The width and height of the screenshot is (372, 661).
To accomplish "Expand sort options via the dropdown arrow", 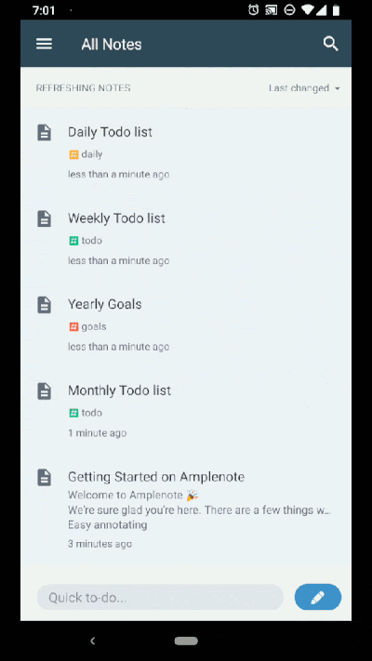I will point(337,88).
